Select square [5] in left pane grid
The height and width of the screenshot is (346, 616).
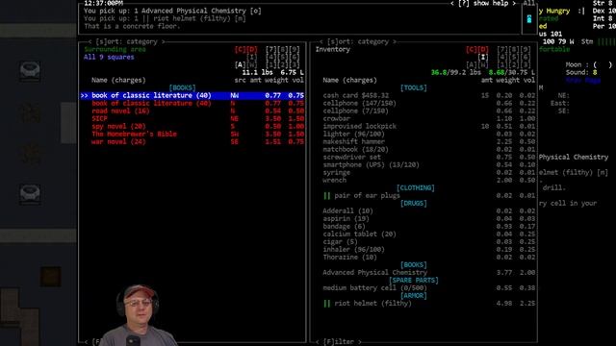[282, 58]
